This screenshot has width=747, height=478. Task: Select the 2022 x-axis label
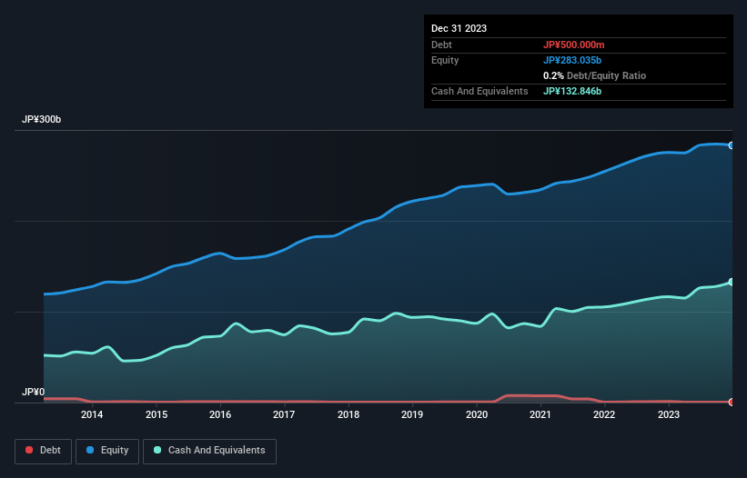tap(604, 415)
